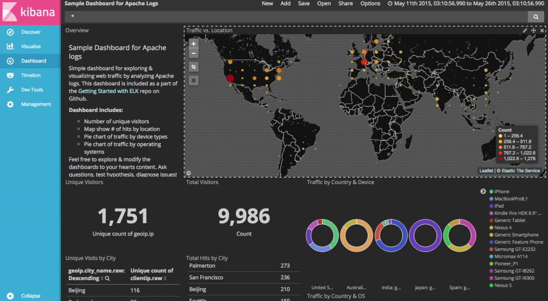This screenshot has width=548, height=301.
Task: Click Samsung GT-E2232 legend entry
Action: [512, 249]
